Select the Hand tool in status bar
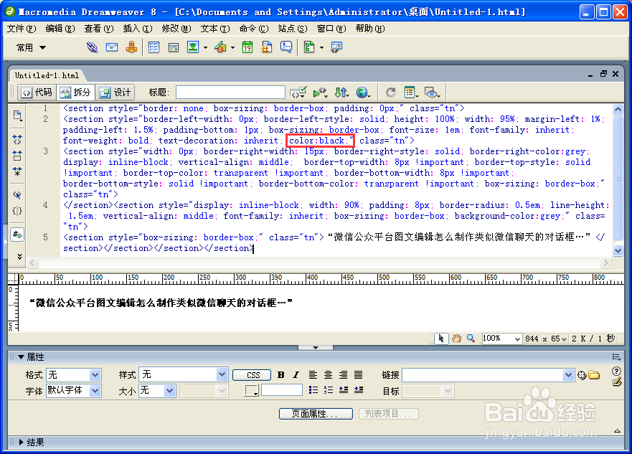Viewport: 632px width, 454px height. point(456,339)
